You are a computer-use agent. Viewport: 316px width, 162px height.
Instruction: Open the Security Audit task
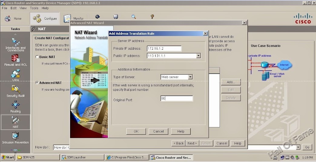pyautogui.click(x=15, y=91)
